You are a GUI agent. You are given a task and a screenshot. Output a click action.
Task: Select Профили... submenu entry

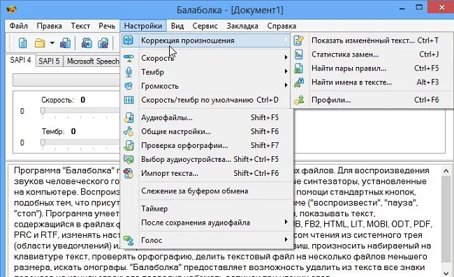click(372, 100)
